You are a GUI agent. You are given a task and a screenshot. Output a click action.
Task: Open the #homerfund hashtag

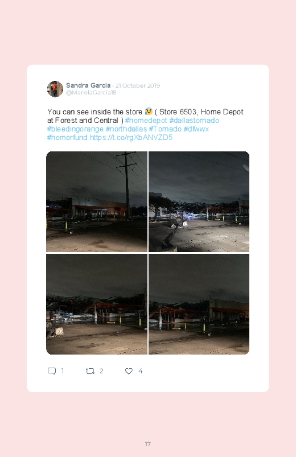(x=67, y=137)
